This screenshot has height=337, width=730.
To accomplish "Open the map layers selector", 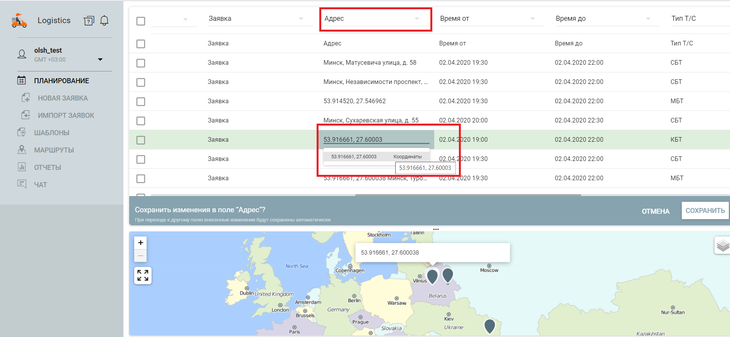I will coord(722,245).
